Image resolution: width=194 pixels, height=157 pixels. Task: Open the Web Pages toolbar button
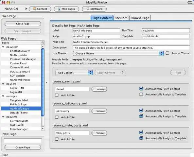coord(66,9)
